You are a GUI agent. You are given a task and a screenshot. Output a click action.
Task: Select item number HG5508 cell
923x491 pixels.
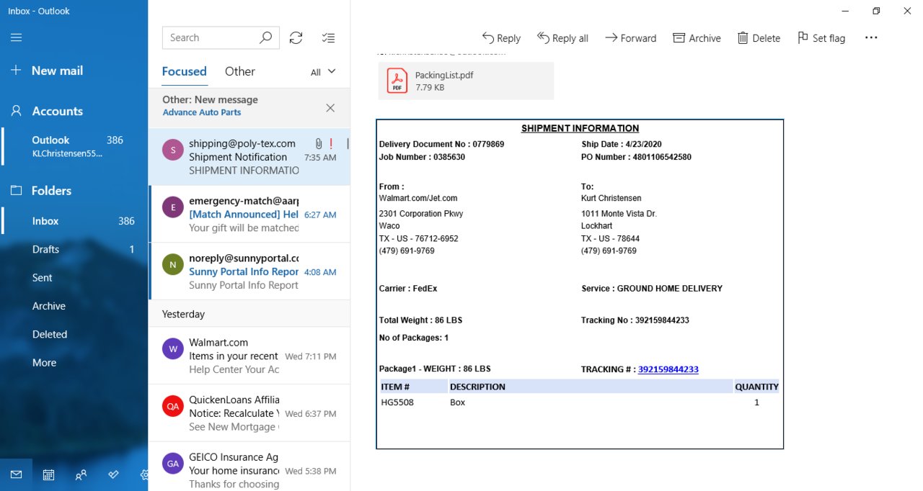pos(397,402)
